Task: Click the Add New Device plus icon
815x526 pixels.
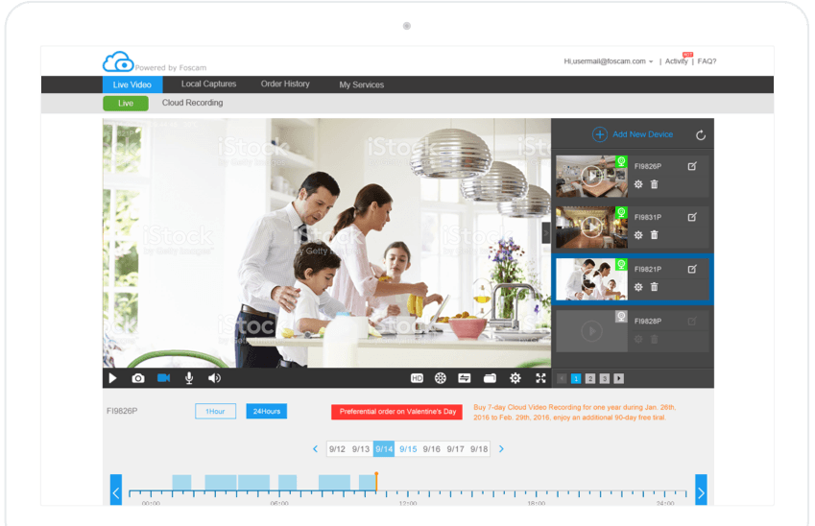Action: [599, 134]
